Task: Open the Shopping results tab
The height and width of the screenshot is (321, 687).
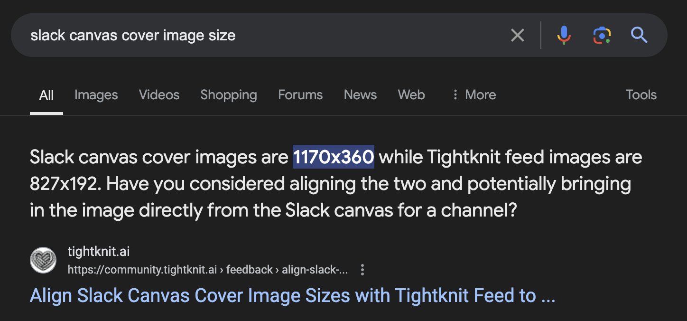Action: [228, 94]
